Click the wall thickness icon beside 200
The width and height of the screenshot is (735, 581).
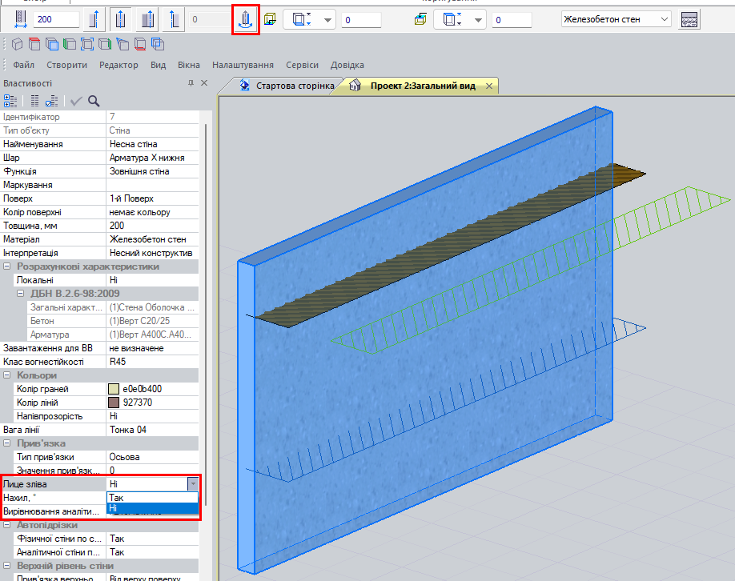click(21, 19)
